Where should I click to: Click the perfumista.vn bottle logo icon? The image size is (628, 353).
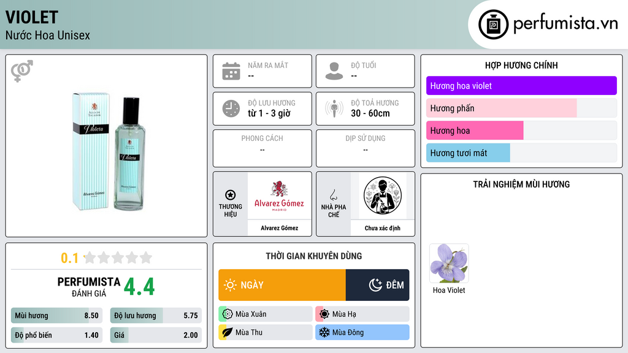(x=493, y=25)
